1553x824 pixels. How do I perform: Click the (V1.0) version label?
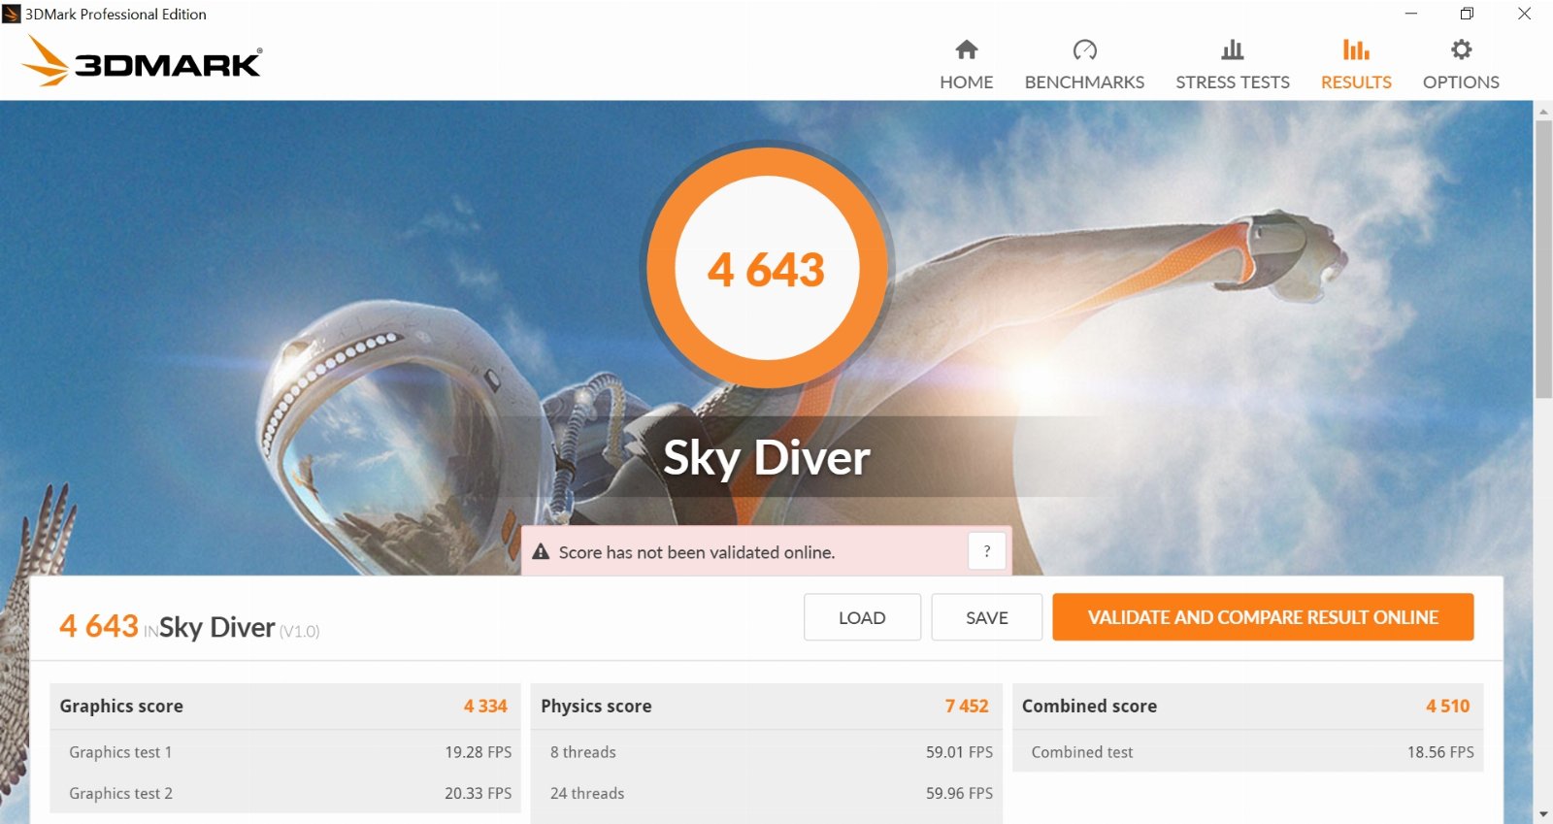click(x=300, y=631)
